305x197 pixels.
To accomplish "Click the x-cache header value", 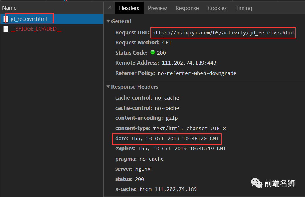I will [x=168, y=189].
